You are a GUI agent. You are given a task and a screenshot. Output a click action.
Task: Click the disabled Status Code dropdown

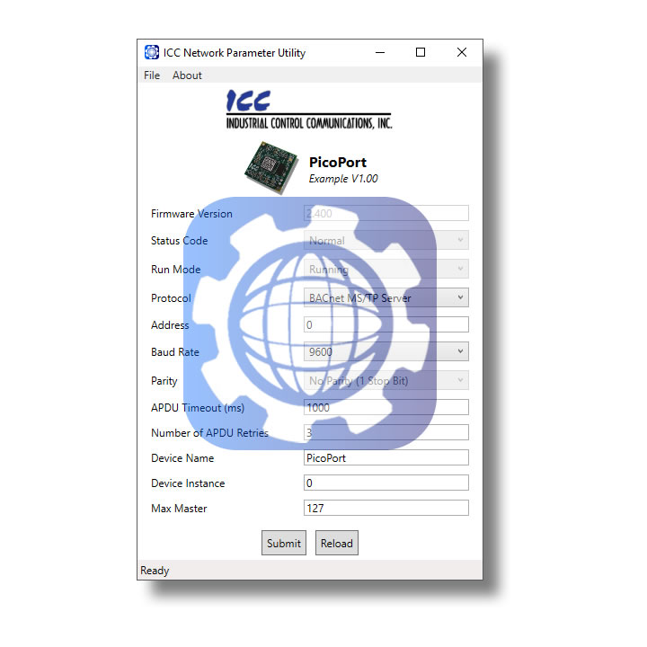[x=386, y=240]
